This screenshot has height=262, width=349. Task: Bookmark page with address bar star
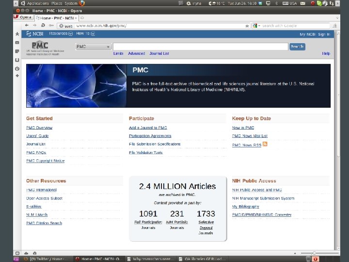pos(247,26)
